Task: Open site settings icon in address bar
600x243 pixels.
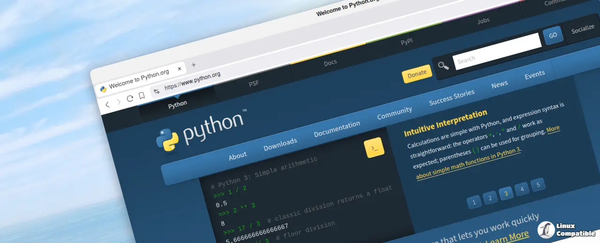Action: (157, 91)
